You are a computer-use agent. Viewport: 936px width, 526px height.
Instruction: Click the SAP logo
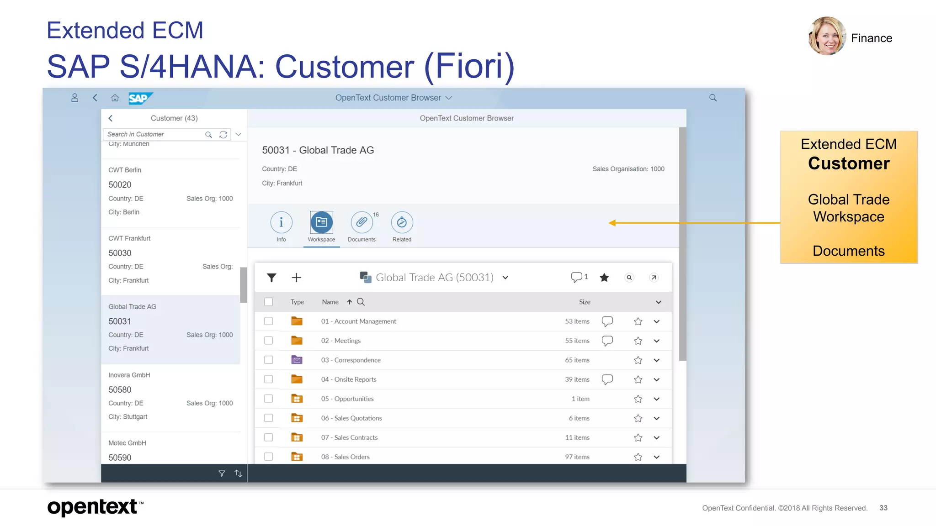pos(140,98)
